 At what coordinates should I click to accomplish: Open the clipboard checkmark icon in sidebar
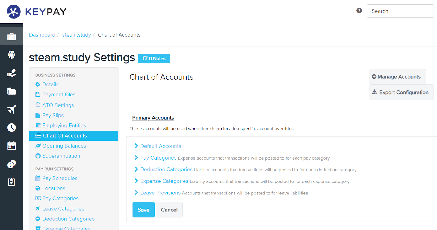pos(11,182)
